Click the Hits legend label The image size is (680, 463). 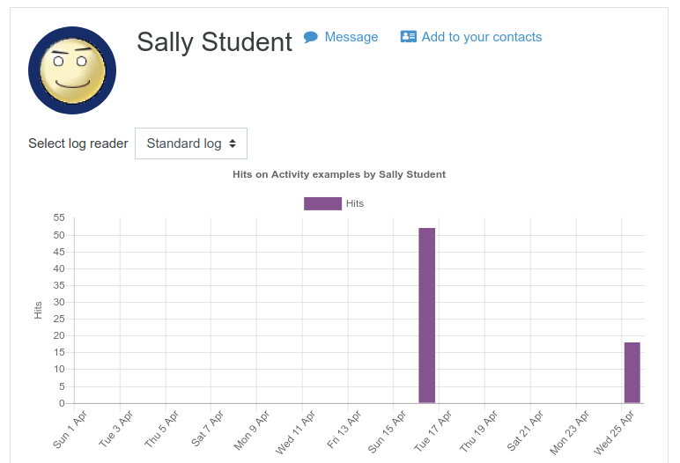(355, 203)
